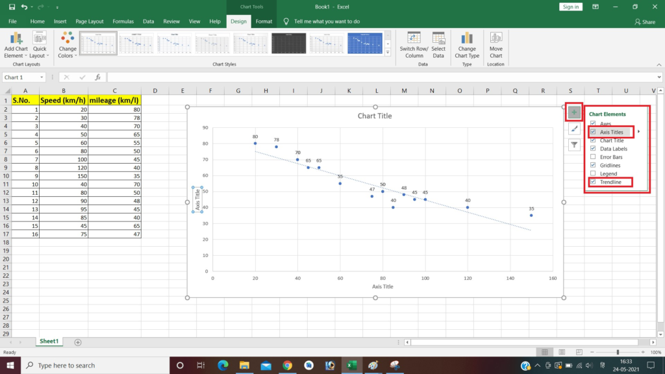Enable the Legend checkbox
The height and width of the screenshot is (374, 665).
(x=593, y=173)
